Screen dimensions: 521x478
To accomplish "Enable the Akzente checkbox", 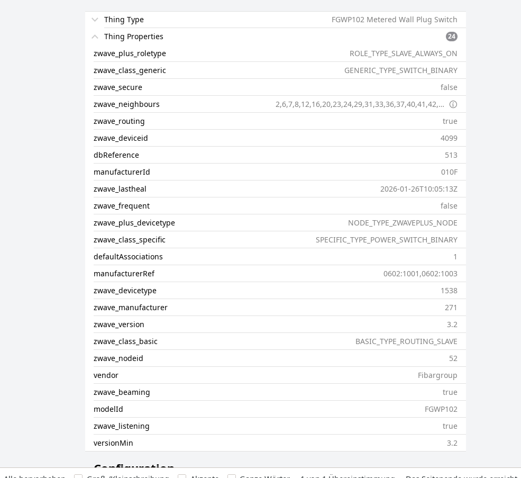I will [x=182, y=477].
